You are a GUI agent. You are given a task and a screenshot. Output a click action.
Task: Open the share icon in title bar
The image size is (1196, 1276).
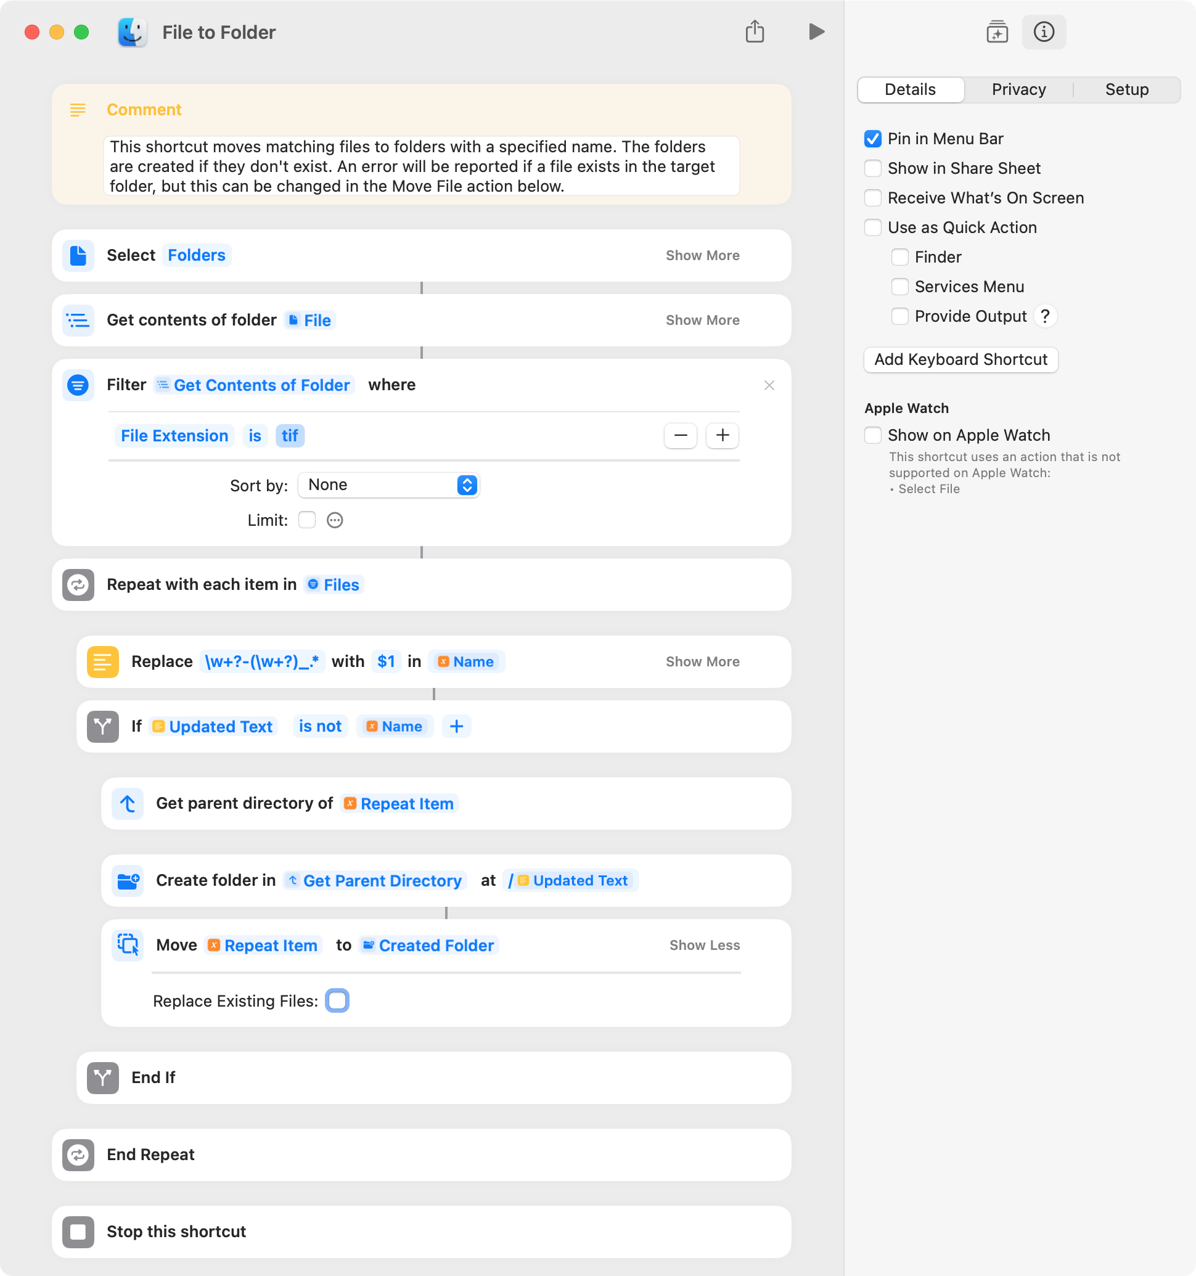pyautogui.click(x=755, y=31)
